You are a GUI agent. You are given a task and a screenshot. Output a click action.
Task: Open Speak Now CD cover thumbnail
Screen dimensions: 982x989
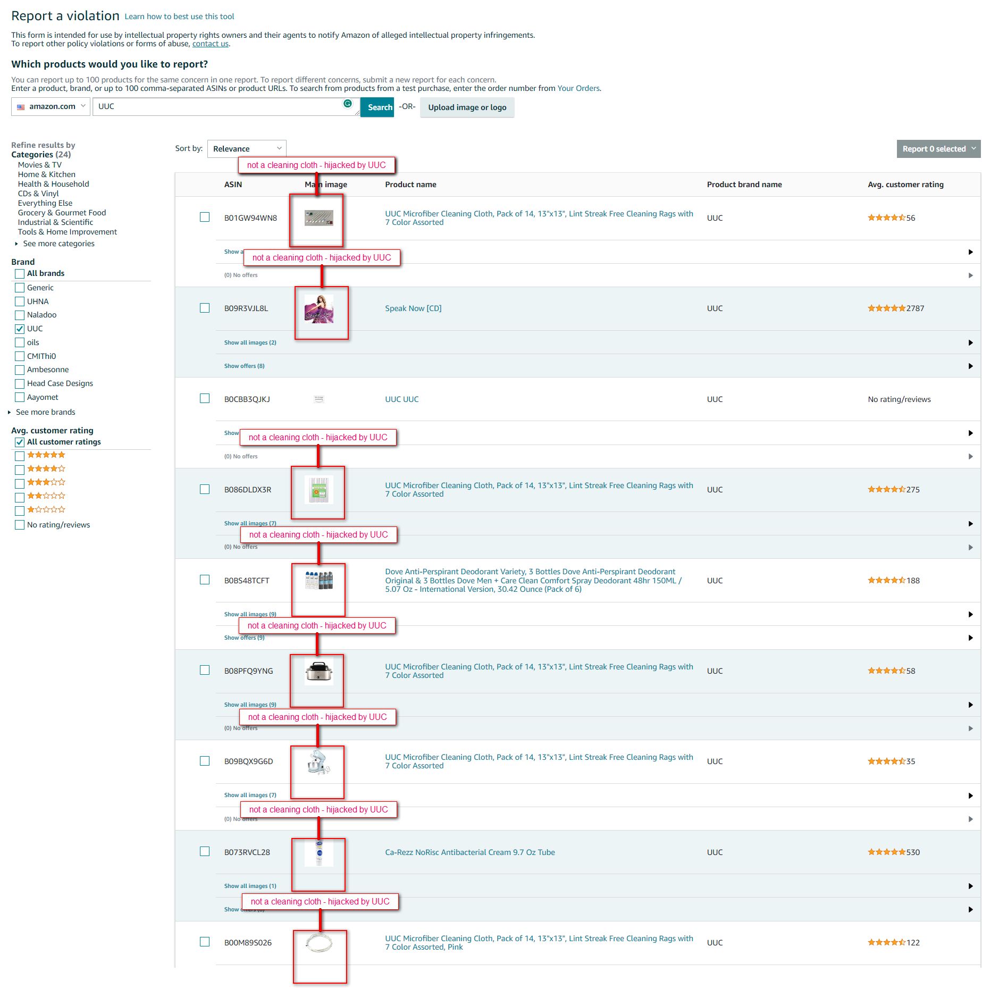tap(319, 309)
